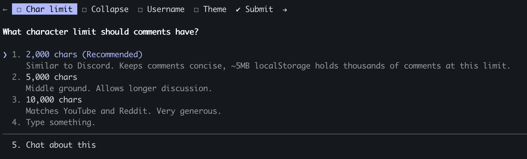The image size is (527, 159).
Task: Click the Matches YouTube and Reddit description
Action: click(123, 111)
